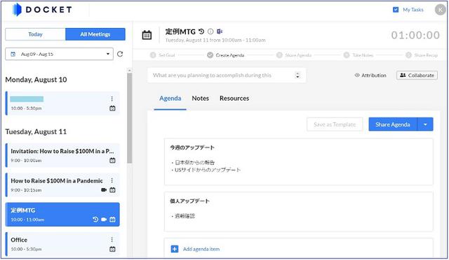Click calendar icon on Pandemic meeting card
The image size is (449, 260).
click(112, 190)
